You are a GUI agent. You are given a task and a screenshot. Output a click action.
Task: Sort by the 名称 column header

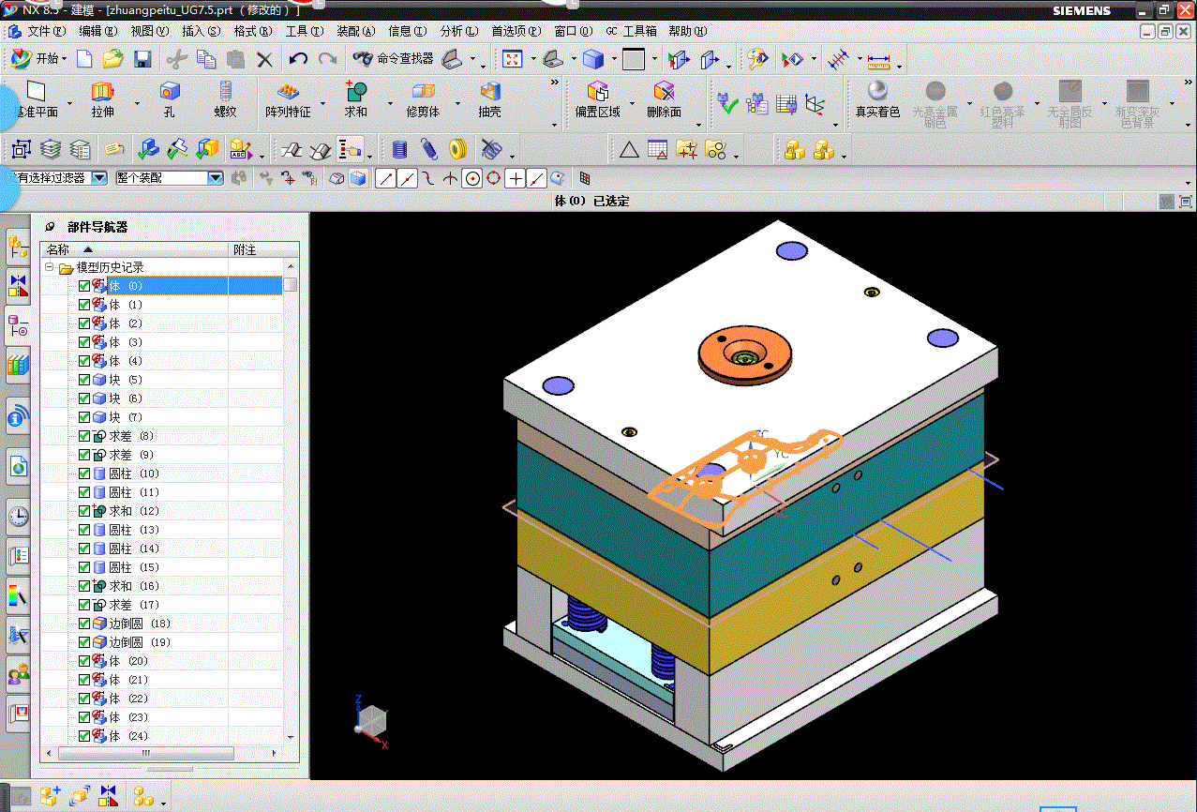pyautogui.click(x=135, y=249)
